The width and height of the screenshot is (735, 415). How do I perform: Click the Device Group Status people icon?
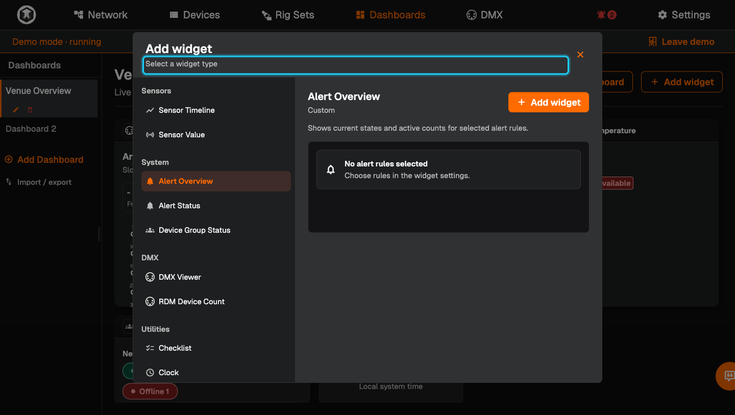[x=150, y=230]
